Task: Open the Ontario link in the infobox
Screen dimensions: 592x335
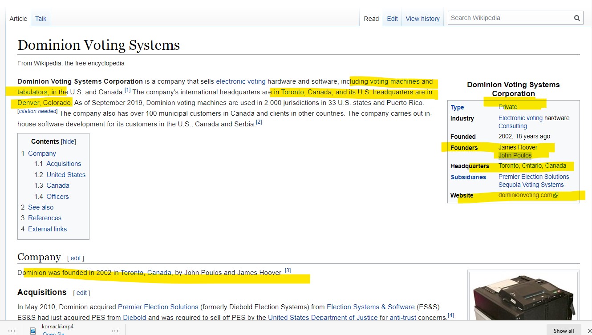Action: pyautogui.click(x=531, y=165)
